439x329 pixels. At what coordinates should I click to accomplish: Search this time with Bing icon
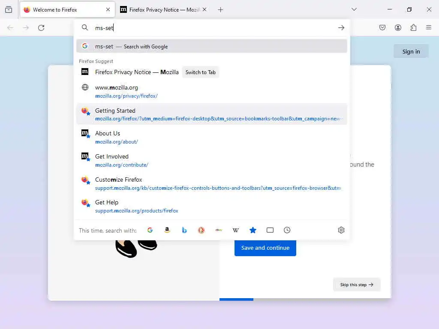[x=184, y=230]
